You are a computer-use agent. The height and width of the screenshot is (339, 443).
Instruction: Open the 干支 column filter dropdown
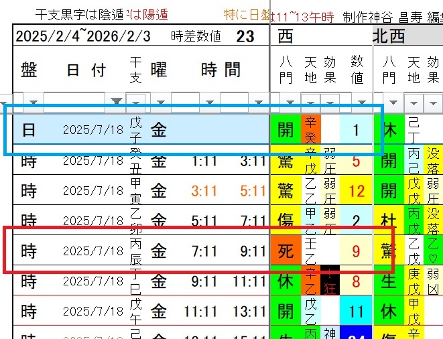(x=136, y=102)
